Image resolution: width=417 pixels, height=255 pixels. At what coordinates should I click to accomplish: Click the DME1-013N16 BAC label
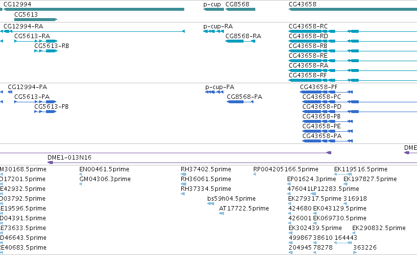(70, 158)
